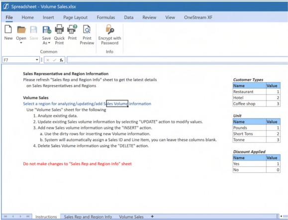Click the OneStream logo in the title bar

click(5, 6)
